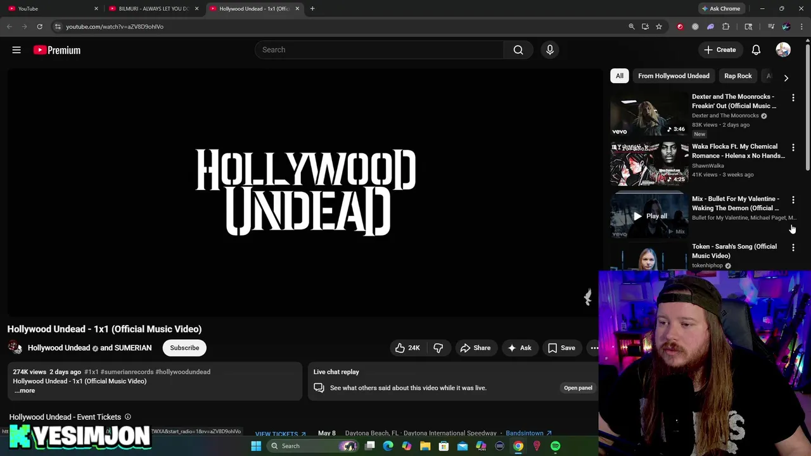
Task: Select From Hollywood Undead chip
Action: 674,76
